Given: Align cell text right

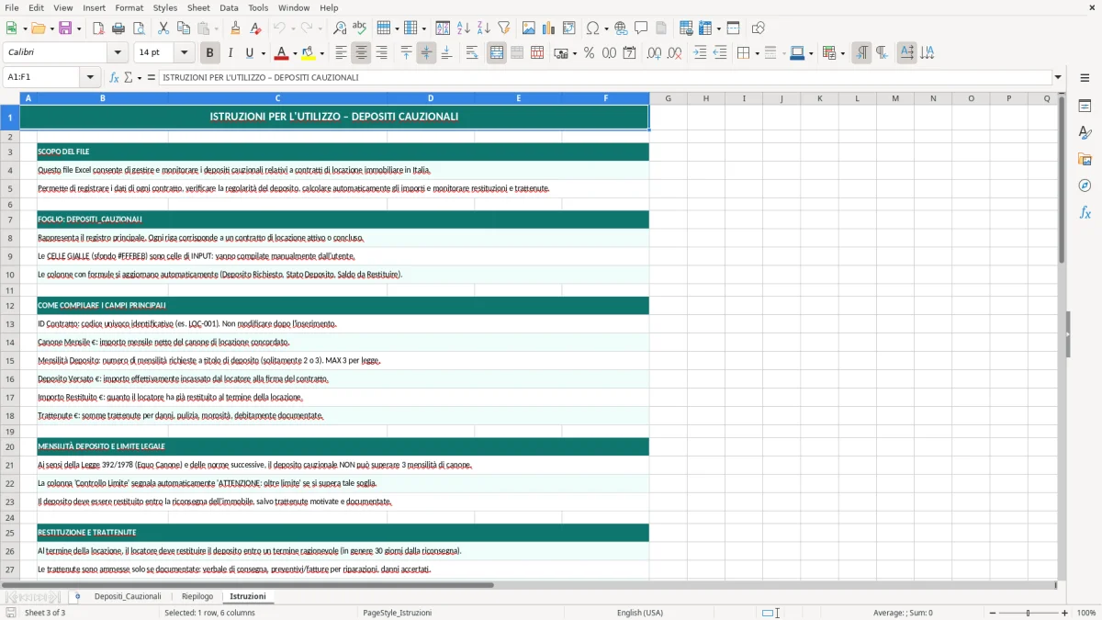Looking at the screenshot, I should 381,53.
